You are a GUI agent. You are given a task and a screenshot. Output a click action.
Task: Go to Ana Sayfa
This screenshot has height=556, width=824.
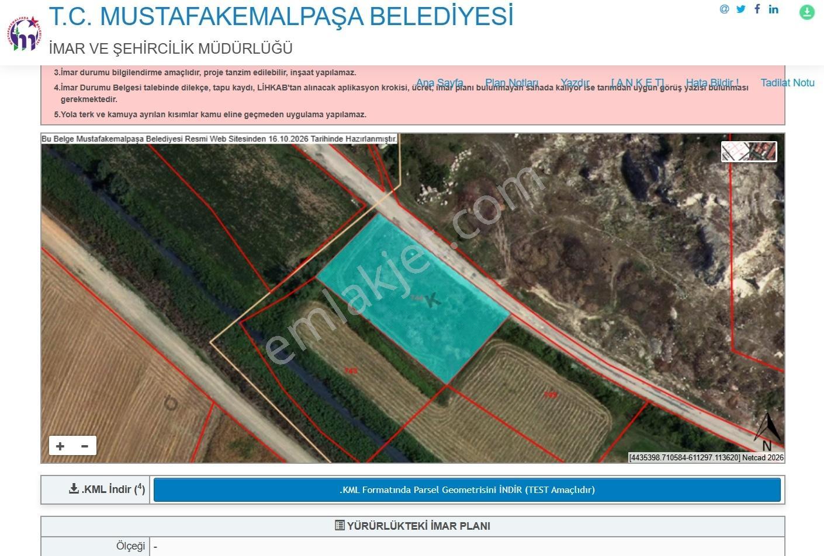click(x=439, y=83)
